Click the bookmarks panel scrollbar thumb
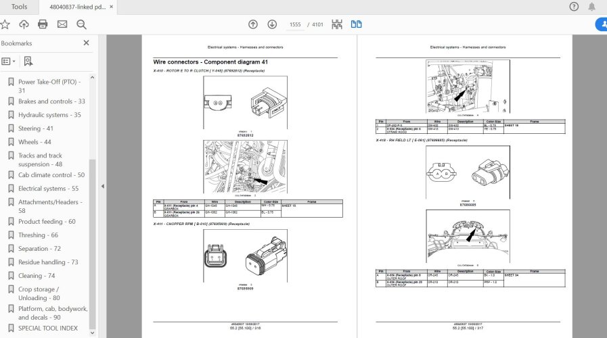The image size is (607, 338). [x=92, y=243]
